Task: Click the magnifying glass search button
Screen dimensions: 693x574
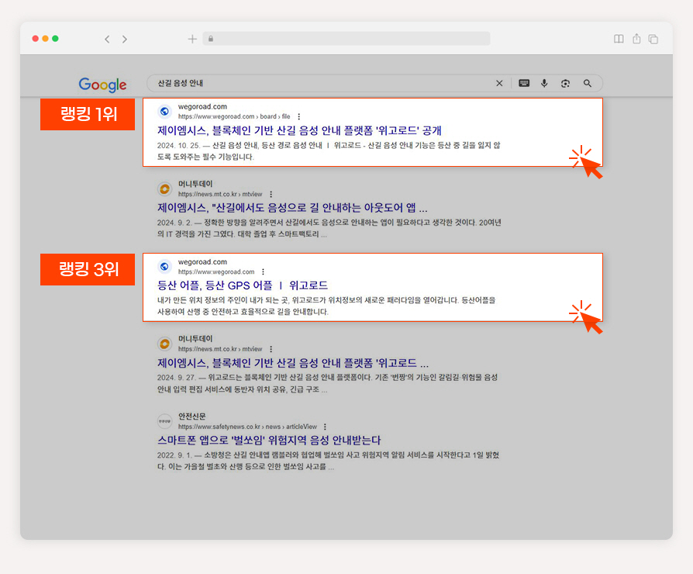Action: [588, 83]
